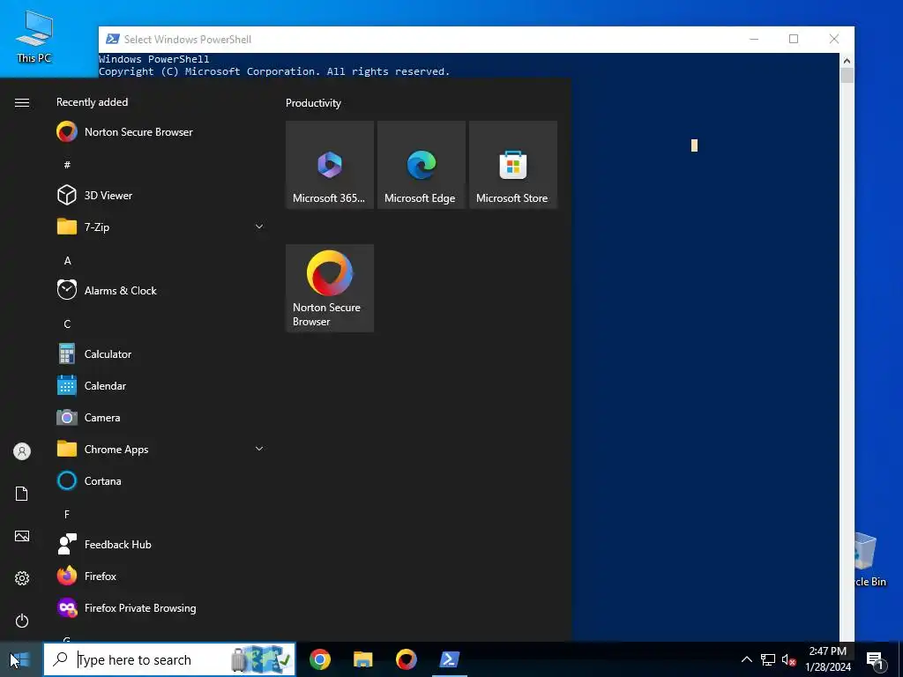Launch Feedback Hub
903x677 pixels.
click(160, 544)
